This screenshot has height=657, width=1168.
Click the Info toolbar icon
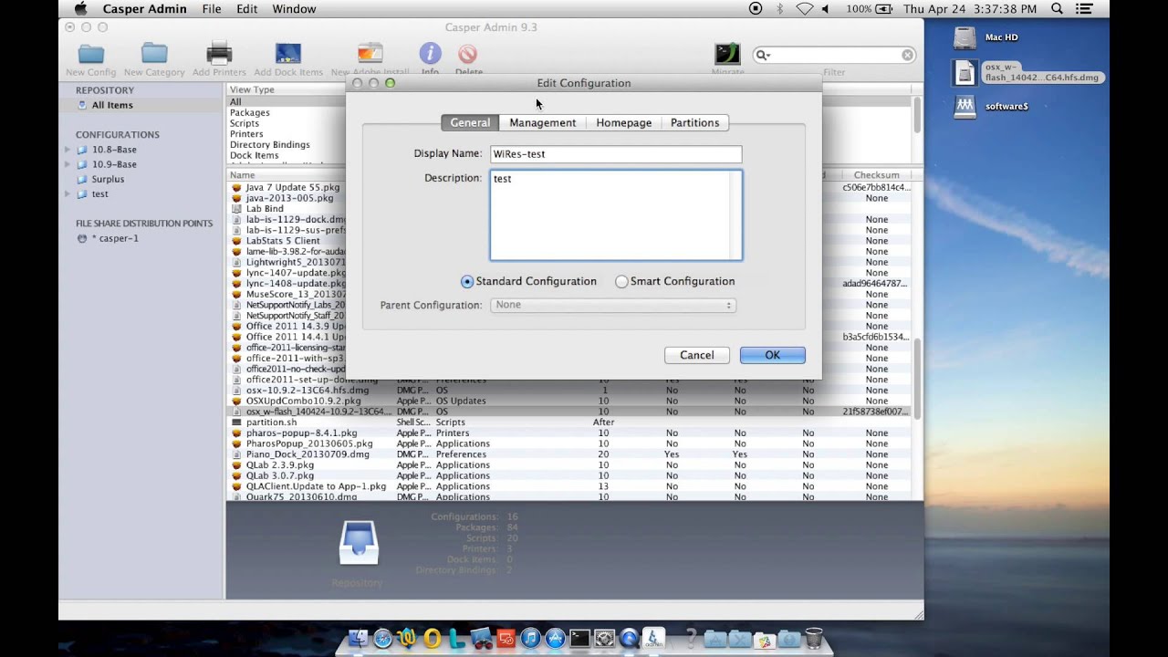430,53
